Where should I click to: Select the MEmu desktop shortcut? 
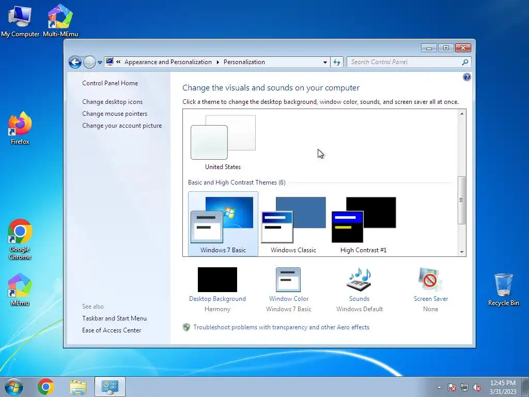coord(20,289)
